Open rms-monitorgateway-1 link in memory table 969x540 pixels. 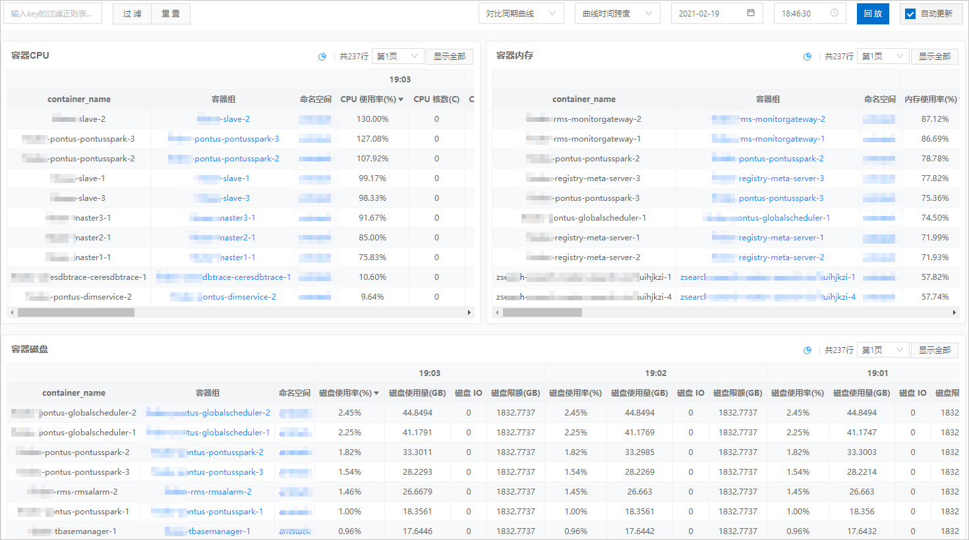click(x=769, y=139)
